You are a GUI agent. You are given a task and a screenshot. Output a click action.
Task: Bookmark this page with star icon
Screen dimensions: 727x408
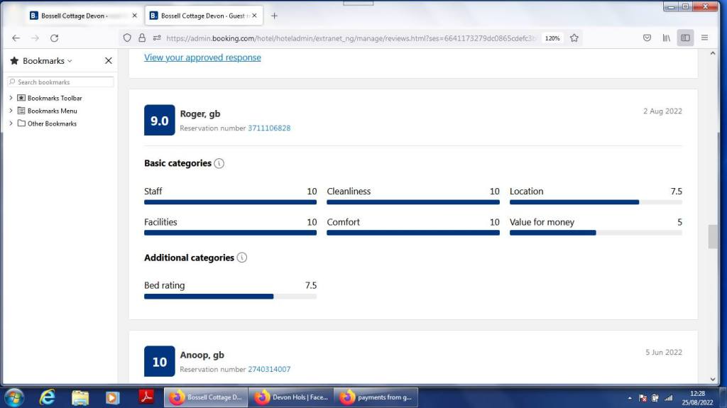[574, 38]
